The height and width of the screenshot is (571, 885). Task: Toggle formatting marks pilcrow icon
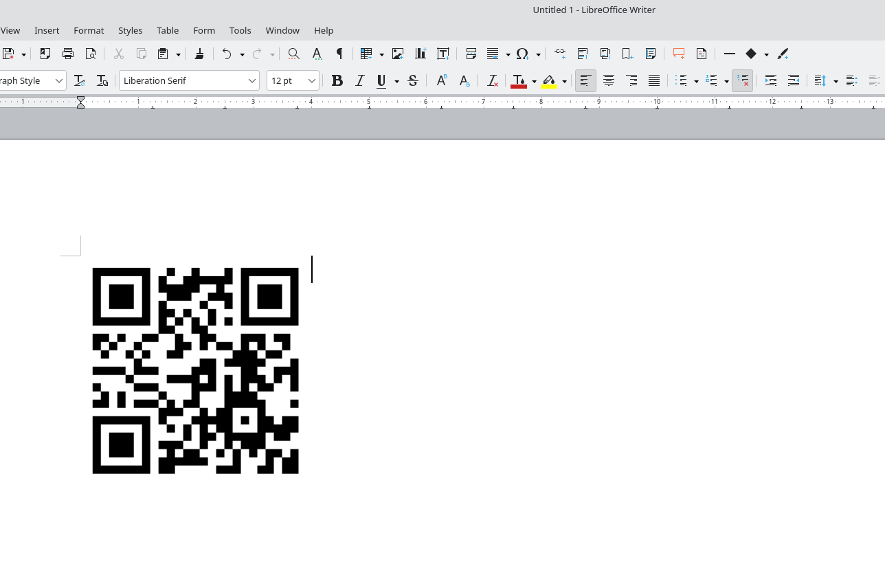click(339, 54)
